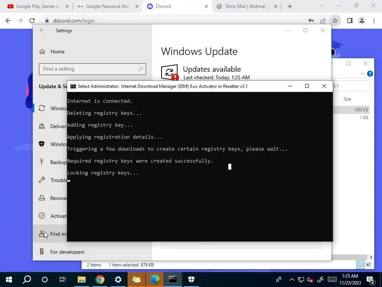The image size is (382, 287).
Task: Open Chrome three-dot menu
Action: (x=374, y=21)
